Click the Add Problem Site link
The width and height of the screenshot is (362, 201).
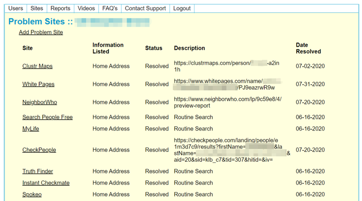point(41,32)
